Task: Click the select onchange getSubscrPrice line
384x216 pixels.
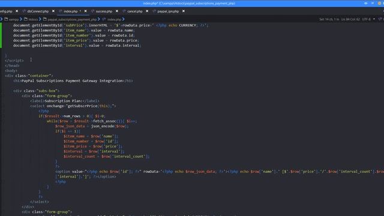Action: (73, 106)
